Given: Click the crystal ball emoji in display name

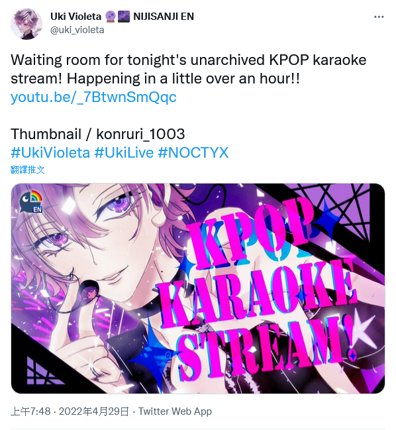Looking at the screenshot, I should pos(110,17).
